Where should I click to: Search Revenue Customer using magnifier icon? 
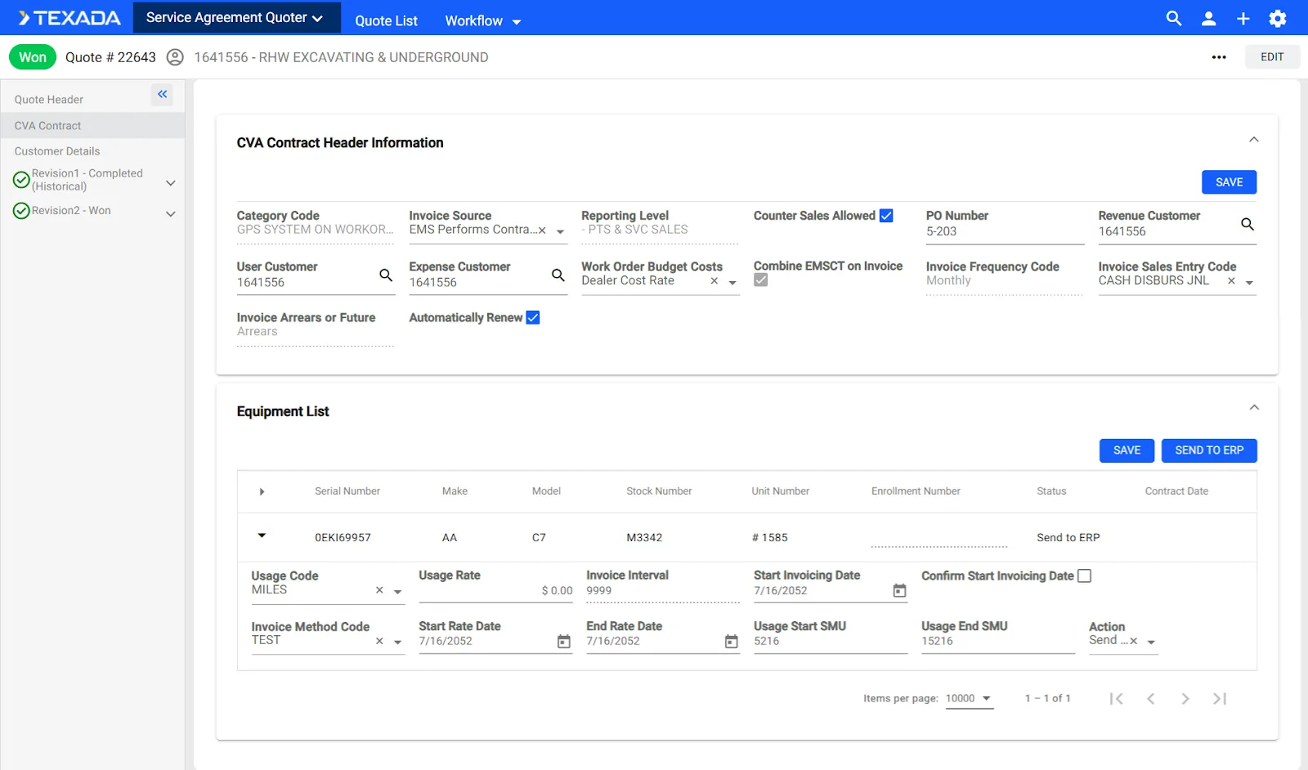[x=1247, y=224]
